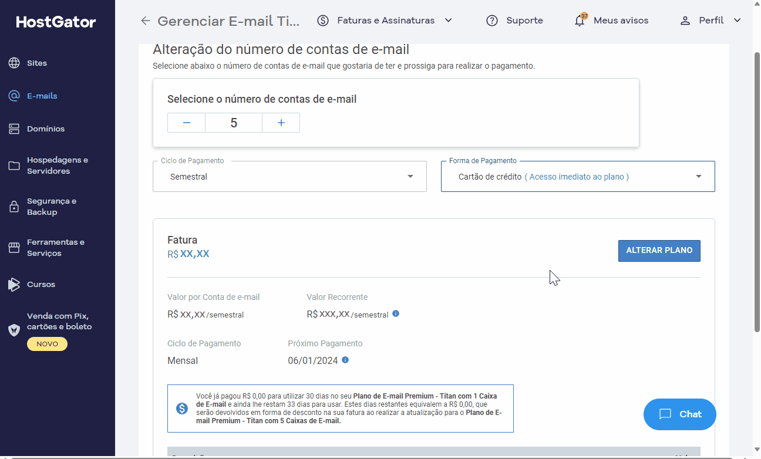
Task: Open Hospedagens e Servidores in sidebar
Action: [58, 166]
